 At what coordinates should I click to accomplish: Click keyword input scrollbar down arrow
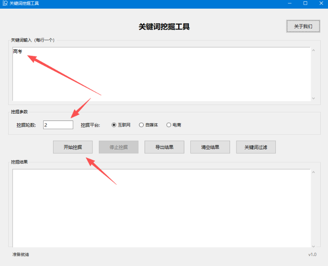tap(313, 98)
